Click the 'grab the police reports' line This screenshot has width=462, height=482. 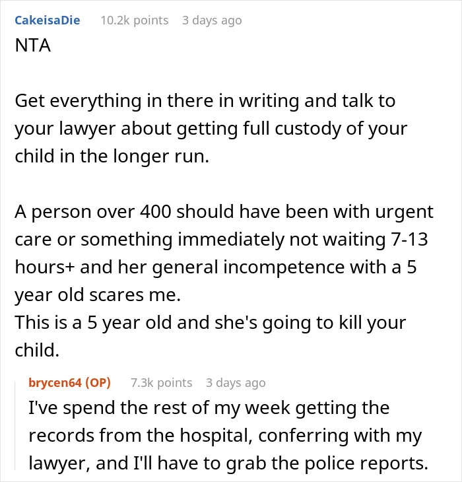228,464
